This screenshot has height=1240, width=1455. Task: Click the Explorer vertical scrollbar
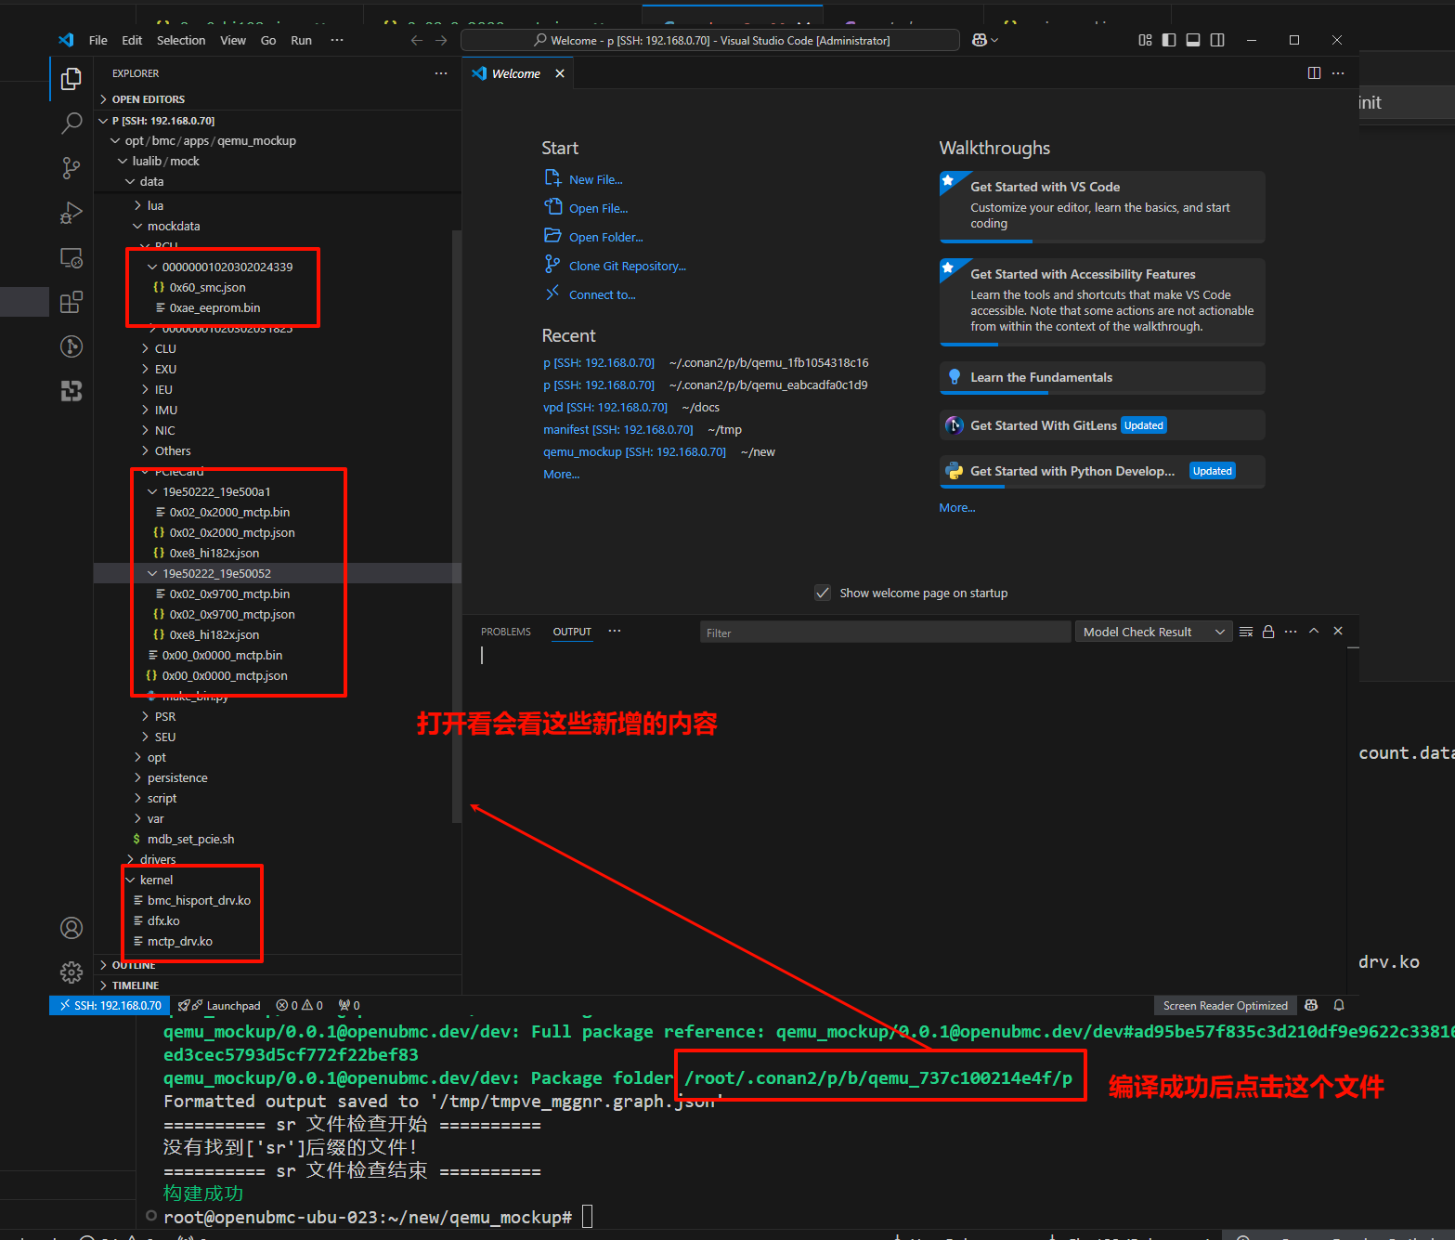pyautogui.click(x=456, y=520)
